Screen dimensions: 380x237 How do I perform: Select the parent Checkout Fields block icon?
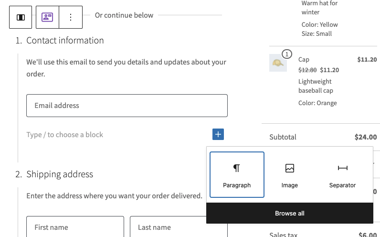click(21, 17)
